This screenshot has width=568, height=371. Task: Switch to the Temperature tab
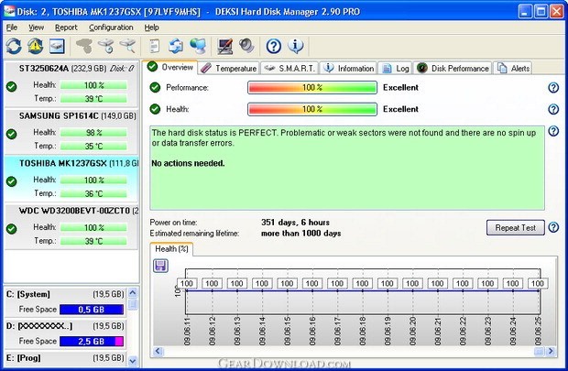click(x=229, y=68)
